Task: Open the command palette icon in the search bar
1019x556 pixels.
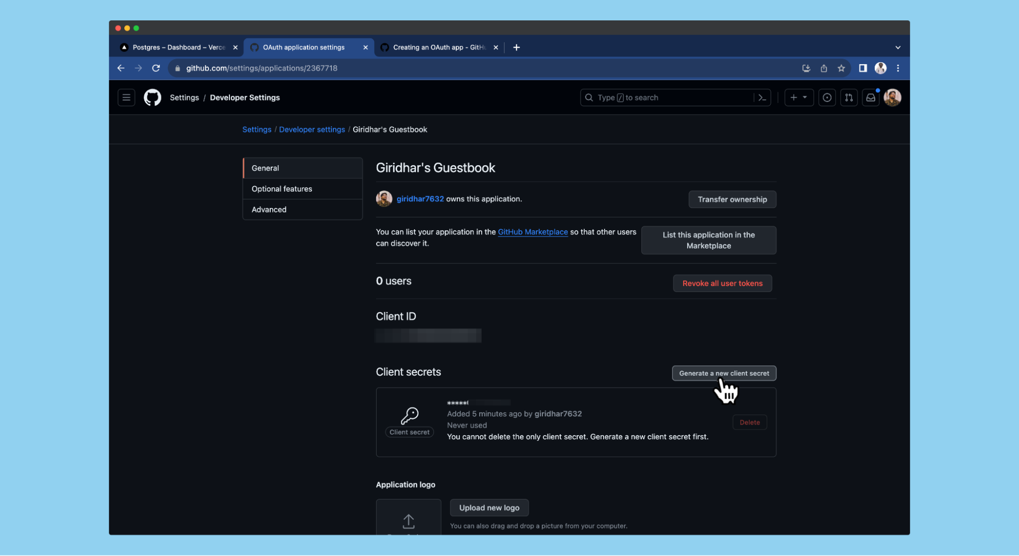Action: (x=762, y=97)
